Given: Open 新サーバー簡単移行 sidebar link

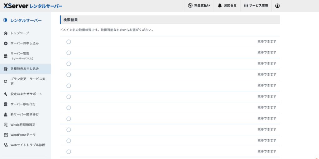Looking at the screenshot, I should 25,115.
